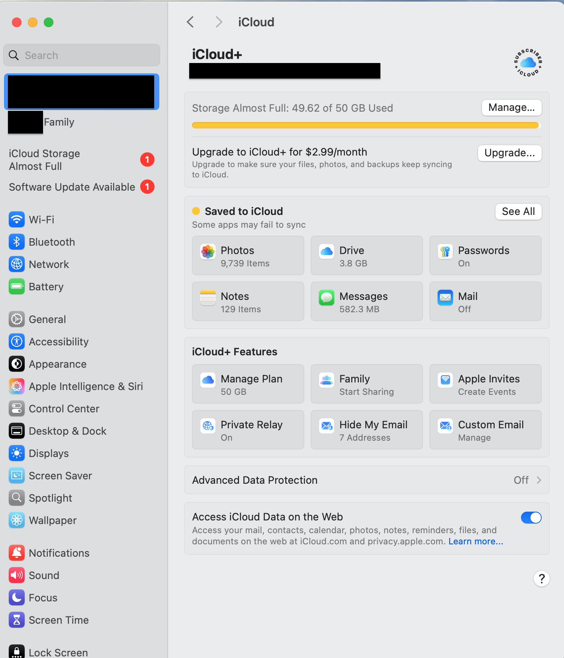Click the red close window button

pos(17,22)
